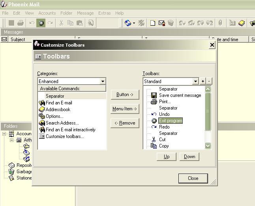Click the Redo arrow toolbar icon

(50, 23)
